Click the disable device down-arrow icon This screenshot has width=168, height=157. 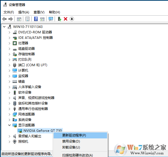(x=72, y=19)
